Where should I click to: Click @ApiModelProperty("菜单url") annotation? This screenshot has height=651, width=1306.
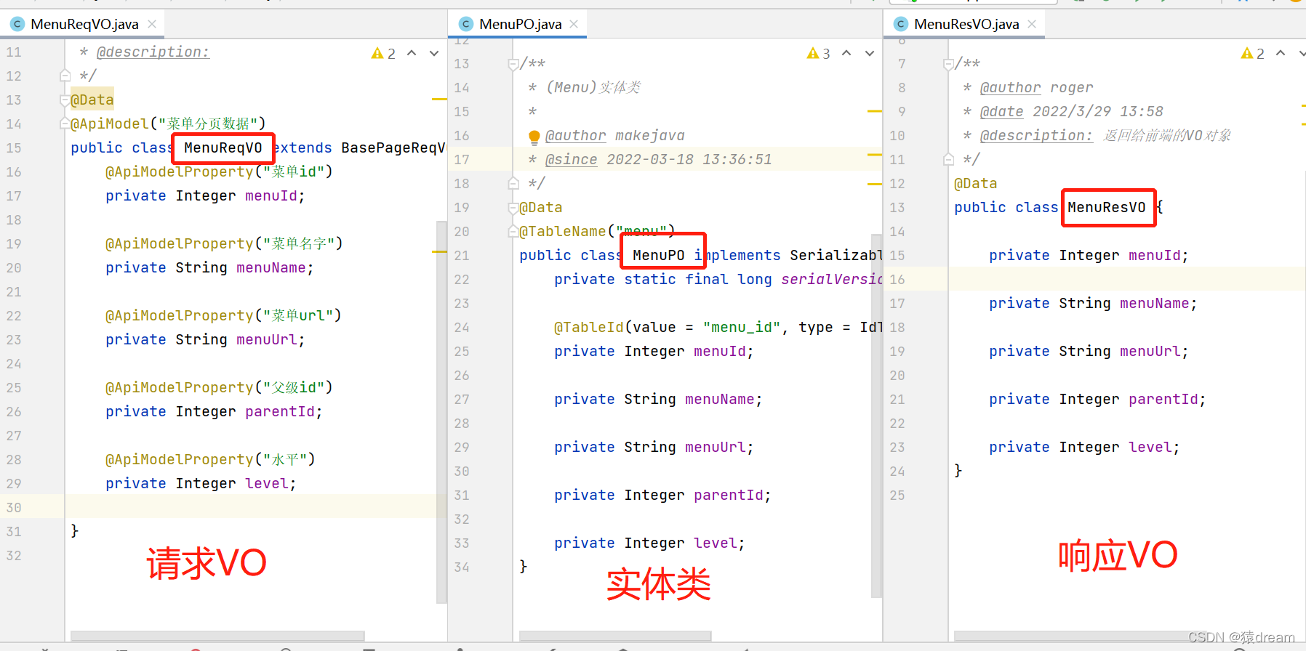223,316
